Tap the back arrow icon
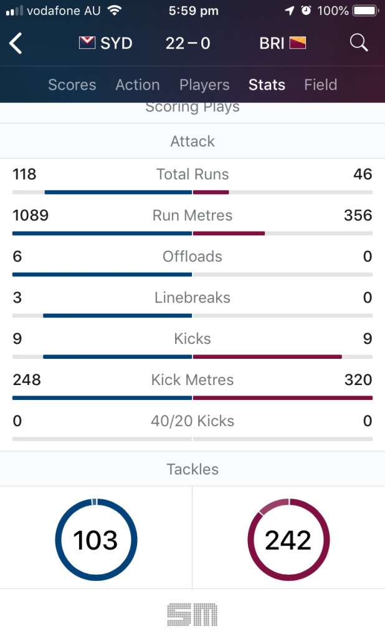This screenshot has height=639, width=385. [x=16, y=43]
